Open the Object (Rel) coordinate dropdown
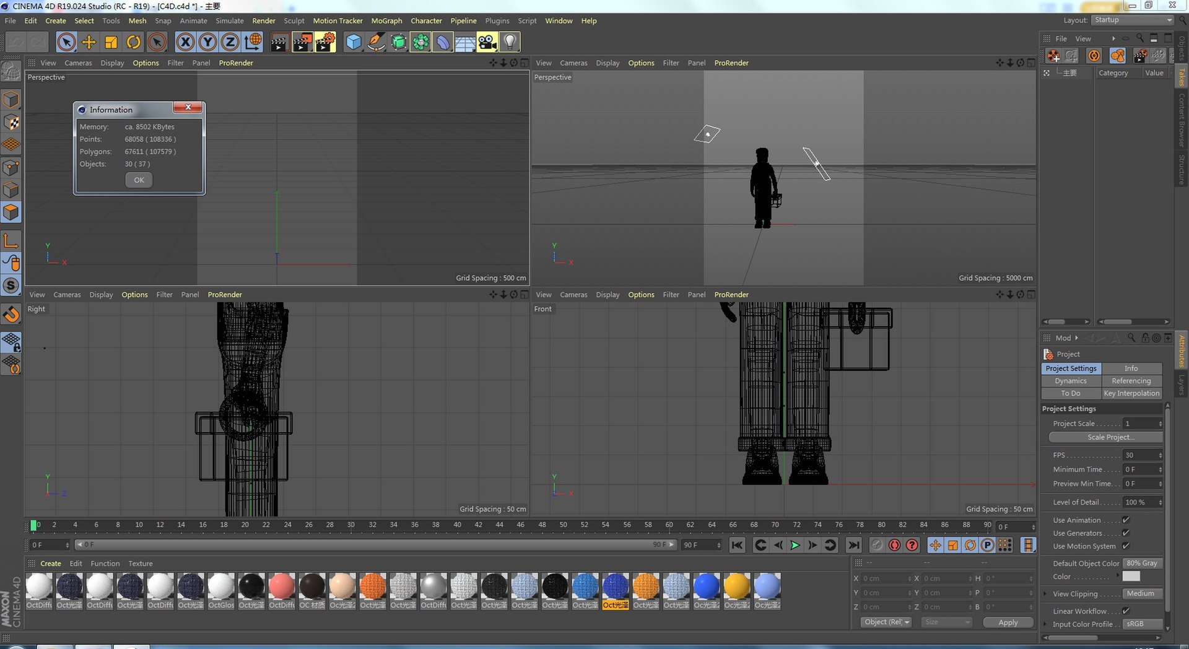The width and height of the screenshot is (1189, 649). [886, 622]
